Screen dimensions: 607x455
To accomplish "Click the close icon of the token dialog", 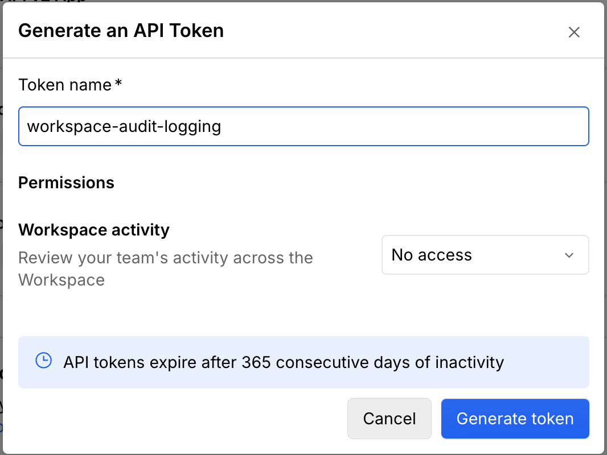I will pyautogui.click(x=574, y=32).
